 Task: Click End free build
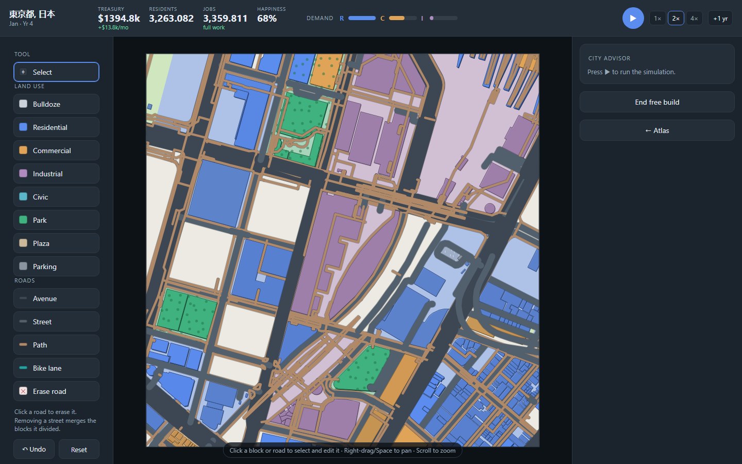tap(657, 102)
